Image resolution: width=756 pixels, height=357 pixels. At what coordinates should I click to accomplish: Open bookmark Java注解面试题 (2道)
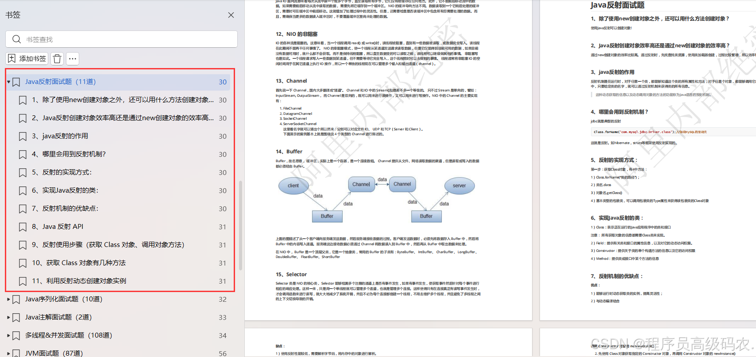pyautogui.click(x=58, y=317)
